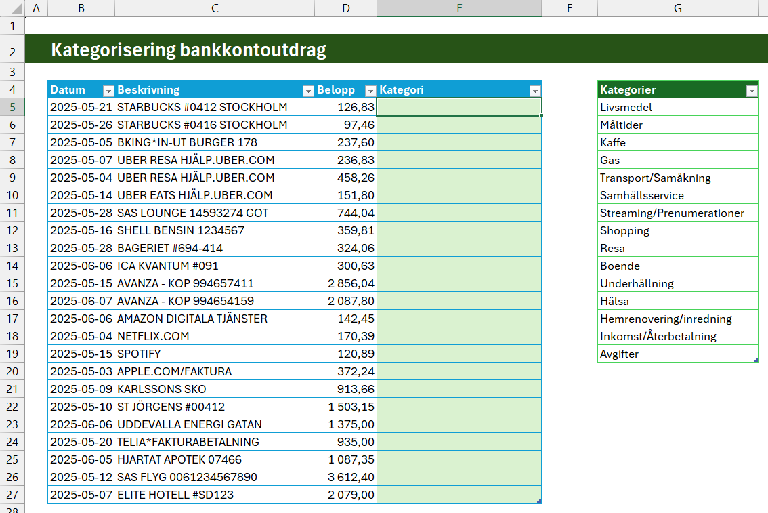Click the Kategori cell for ICA KVANTUM #091
Screen dimensions: 768x513
click(x=459, y=266)
